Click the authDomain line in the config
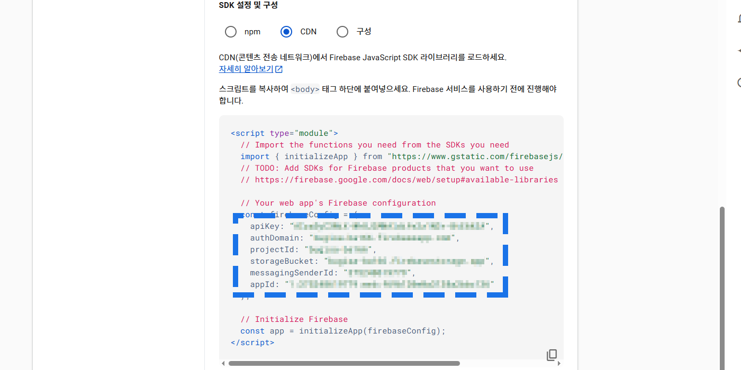 355,238
